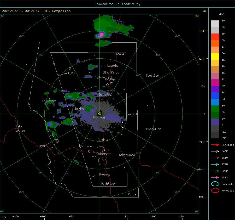
Task: Select the red 65-60 dBZ color swatch
Action: 215,37
